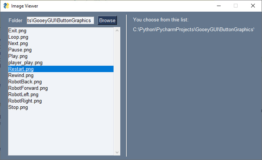Select RobotForward.png list item
The image size is (262, 160).
28,88
